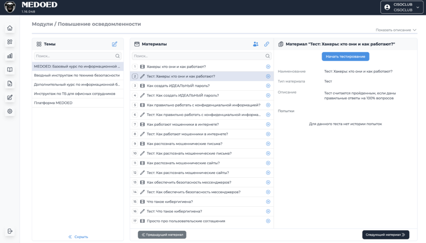Select theme 'Инструктаж по ТБ для офисных сотрудников'
Viewport: 426px width, 243px height.
coord(78,94)
